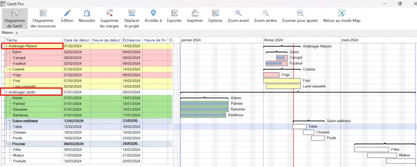
Task: Return to map with Retour au mode Map
Action: pos(341,13)
